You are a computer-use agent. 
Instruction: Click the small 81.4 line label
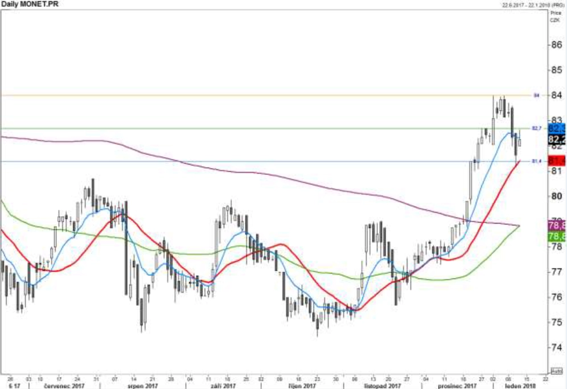537,161
